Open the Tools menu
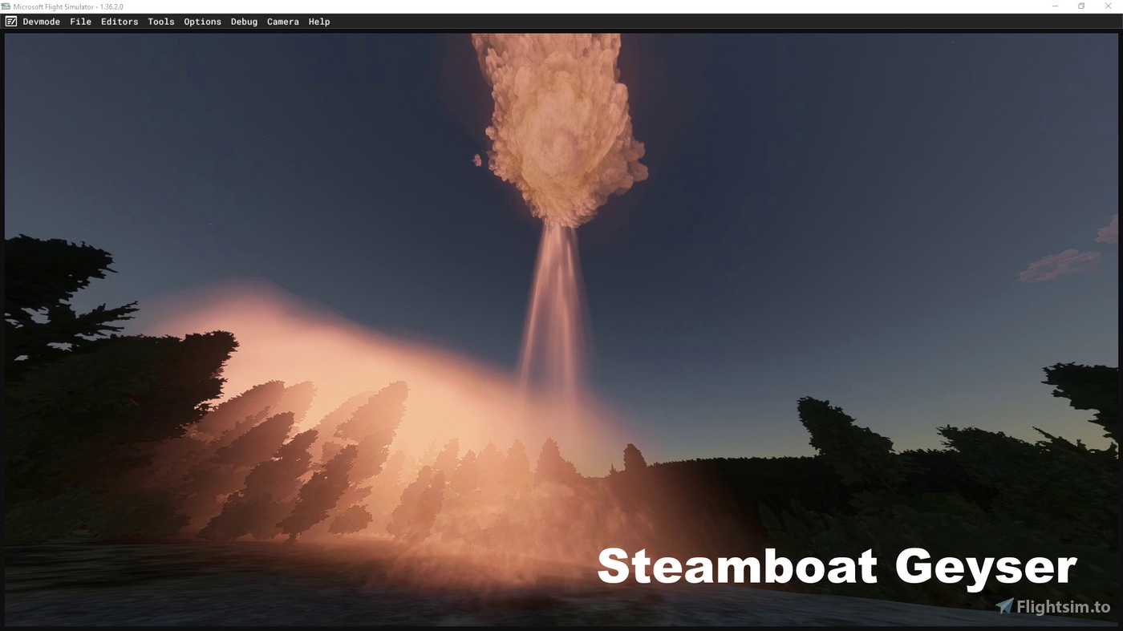1123x631 pixels. click(x=160, y=22)
